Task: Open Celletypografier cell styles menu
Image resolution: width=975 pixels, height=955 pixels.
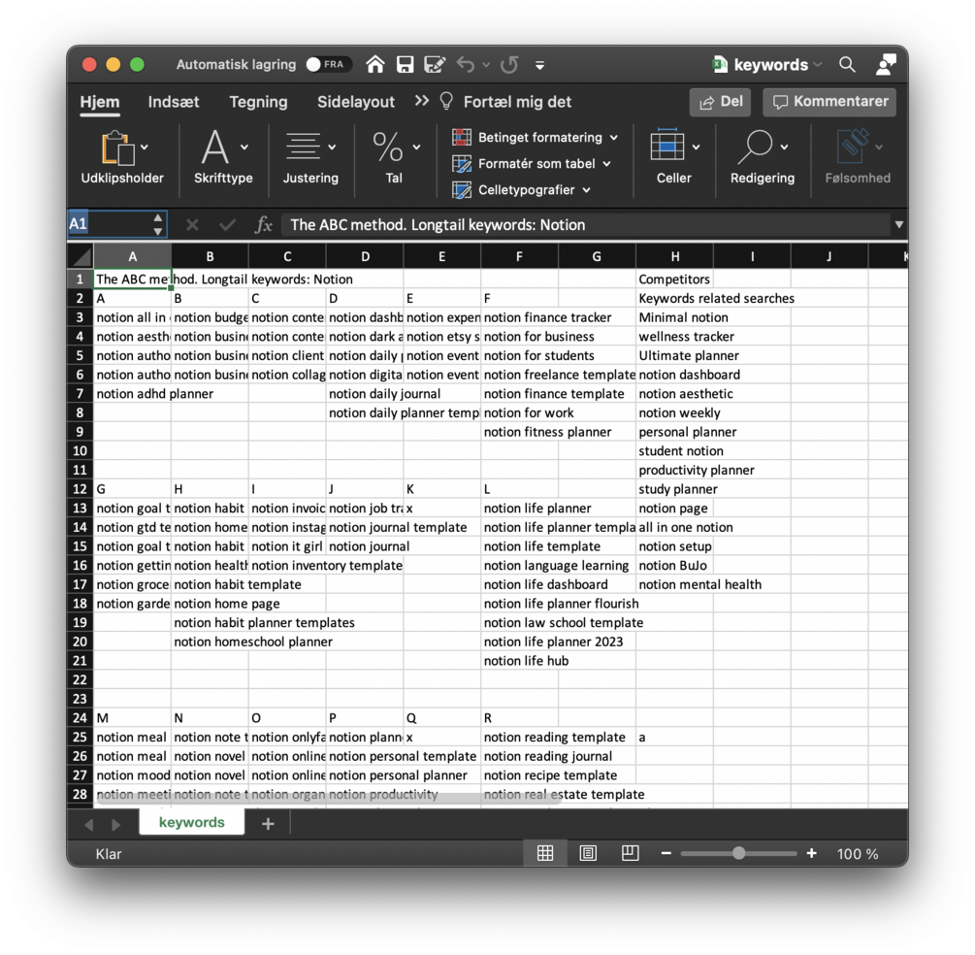Action: pyautogui.click(x=521, y=190)
